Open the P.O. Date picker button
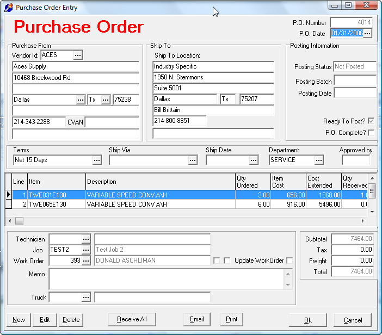382x335 pixels. tap(367, 33)
